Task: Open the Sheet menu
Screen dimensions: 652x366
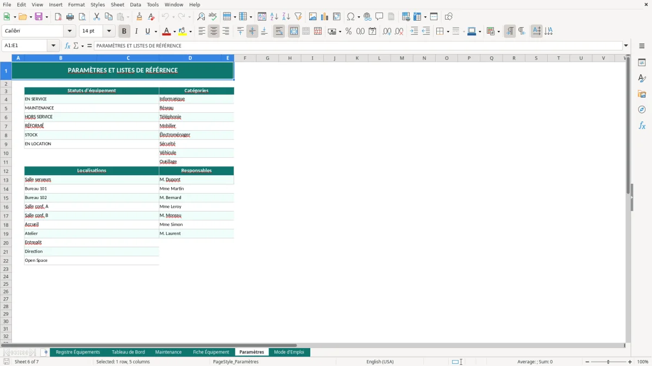Action: [117, 4]
